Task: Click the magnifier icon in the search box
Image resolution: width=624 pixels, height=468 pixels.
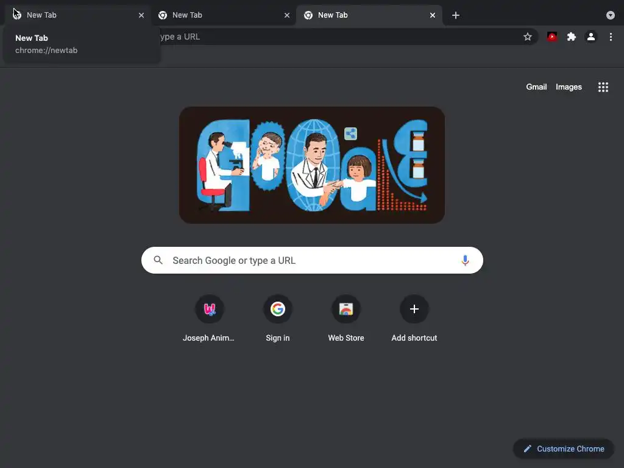Action: click(158, 260)
